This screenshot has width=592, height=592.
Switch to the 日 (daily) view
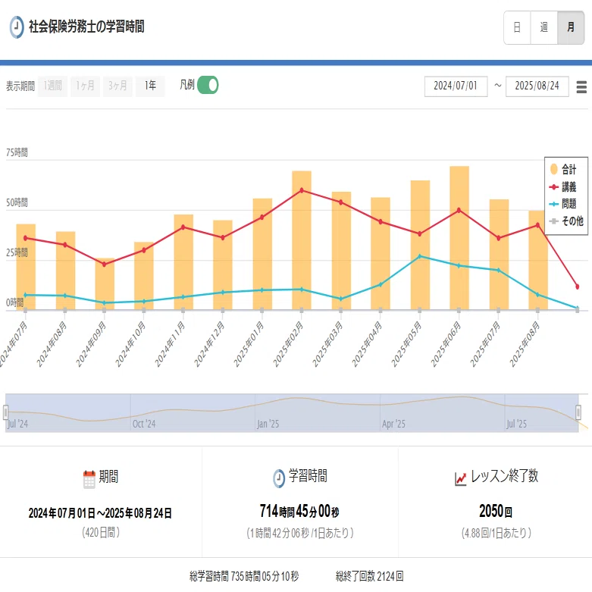point(517,27)
